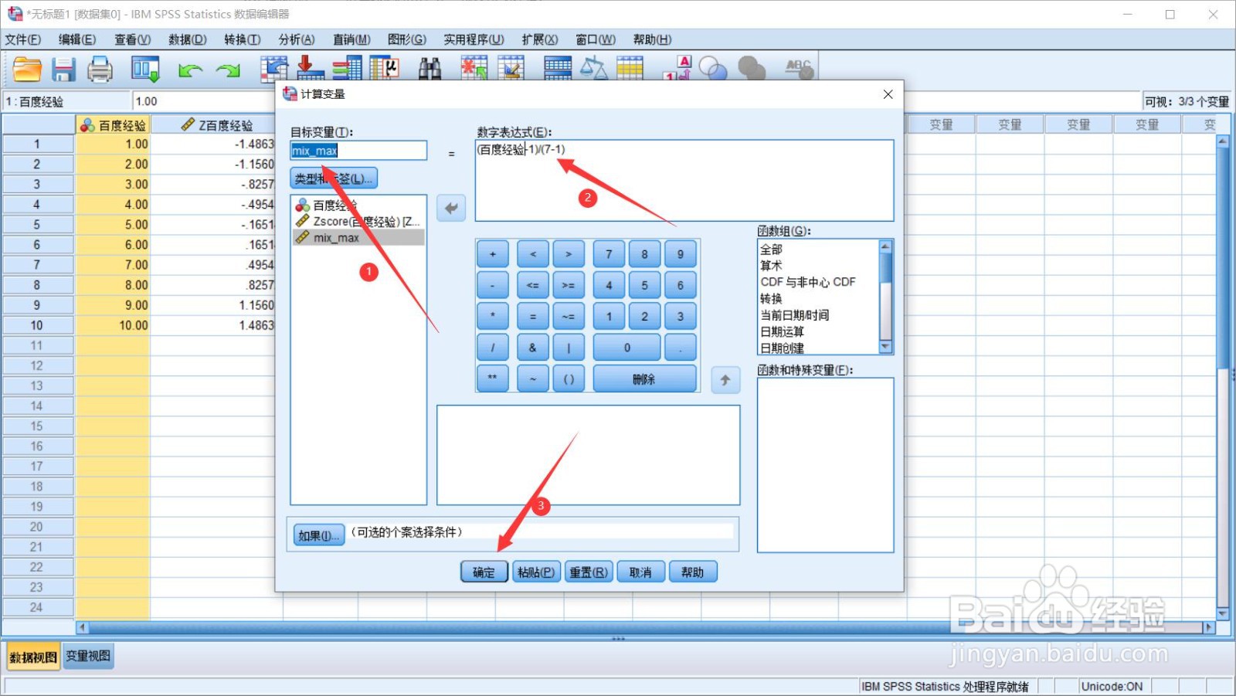1236x696 pixels.
Task: Click the green Redo arrow icon
Action: point(228,70)
